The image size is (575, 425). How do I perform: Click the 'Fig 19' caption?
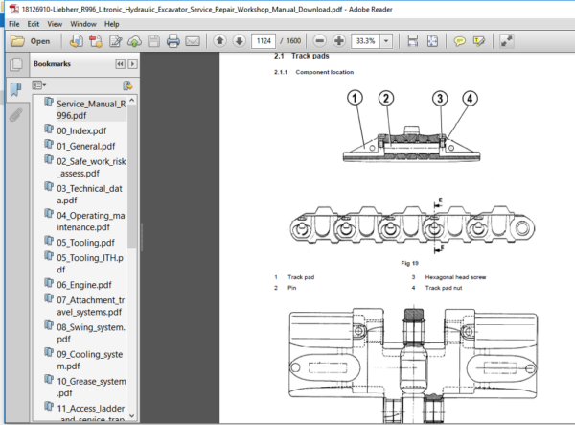pyautogui.click(x=409, y=263)
